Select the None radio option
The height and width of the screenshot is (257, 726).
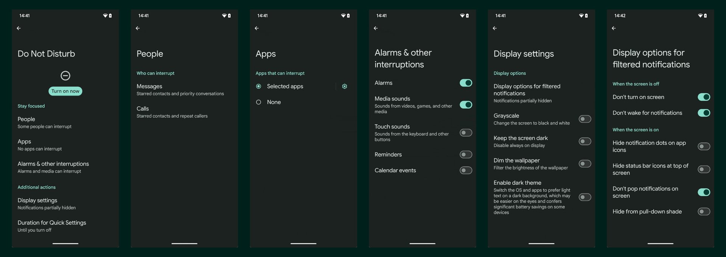click(258, 102)
